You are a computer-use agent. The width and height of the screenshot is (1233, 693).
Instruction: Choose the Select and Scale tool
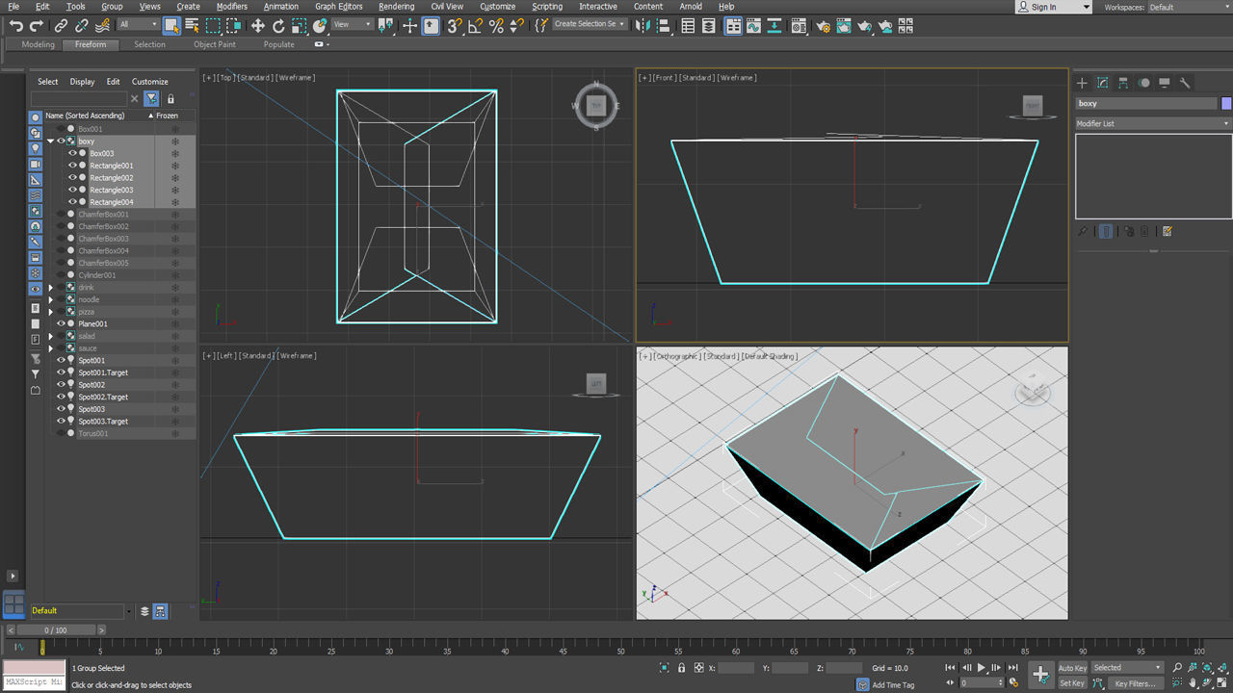(x=300, y=26)
